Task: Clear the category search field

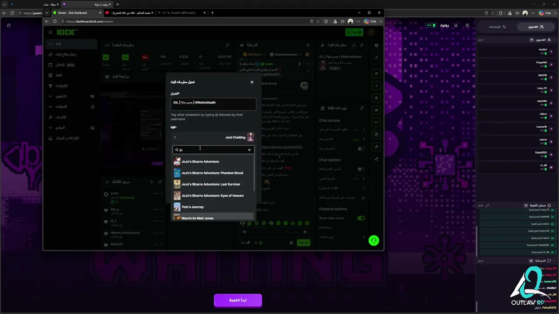Action: coord(249,150)
